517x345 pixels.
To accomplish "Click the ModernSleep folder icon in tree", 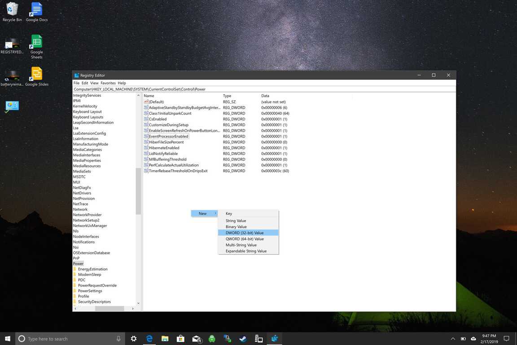I will (75, 274).
